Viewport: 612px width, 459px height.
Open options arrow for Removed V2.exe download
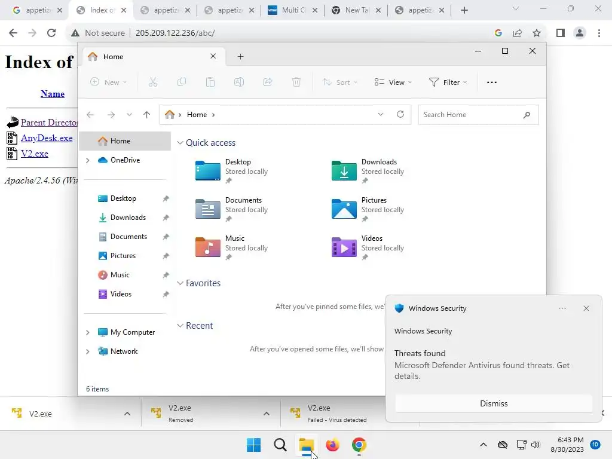pos(266,414)
